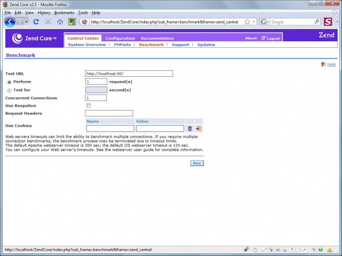The height and width of the screenshot is (256, 342).
Task: Switch to the Documentation tab
Action: 157,38
